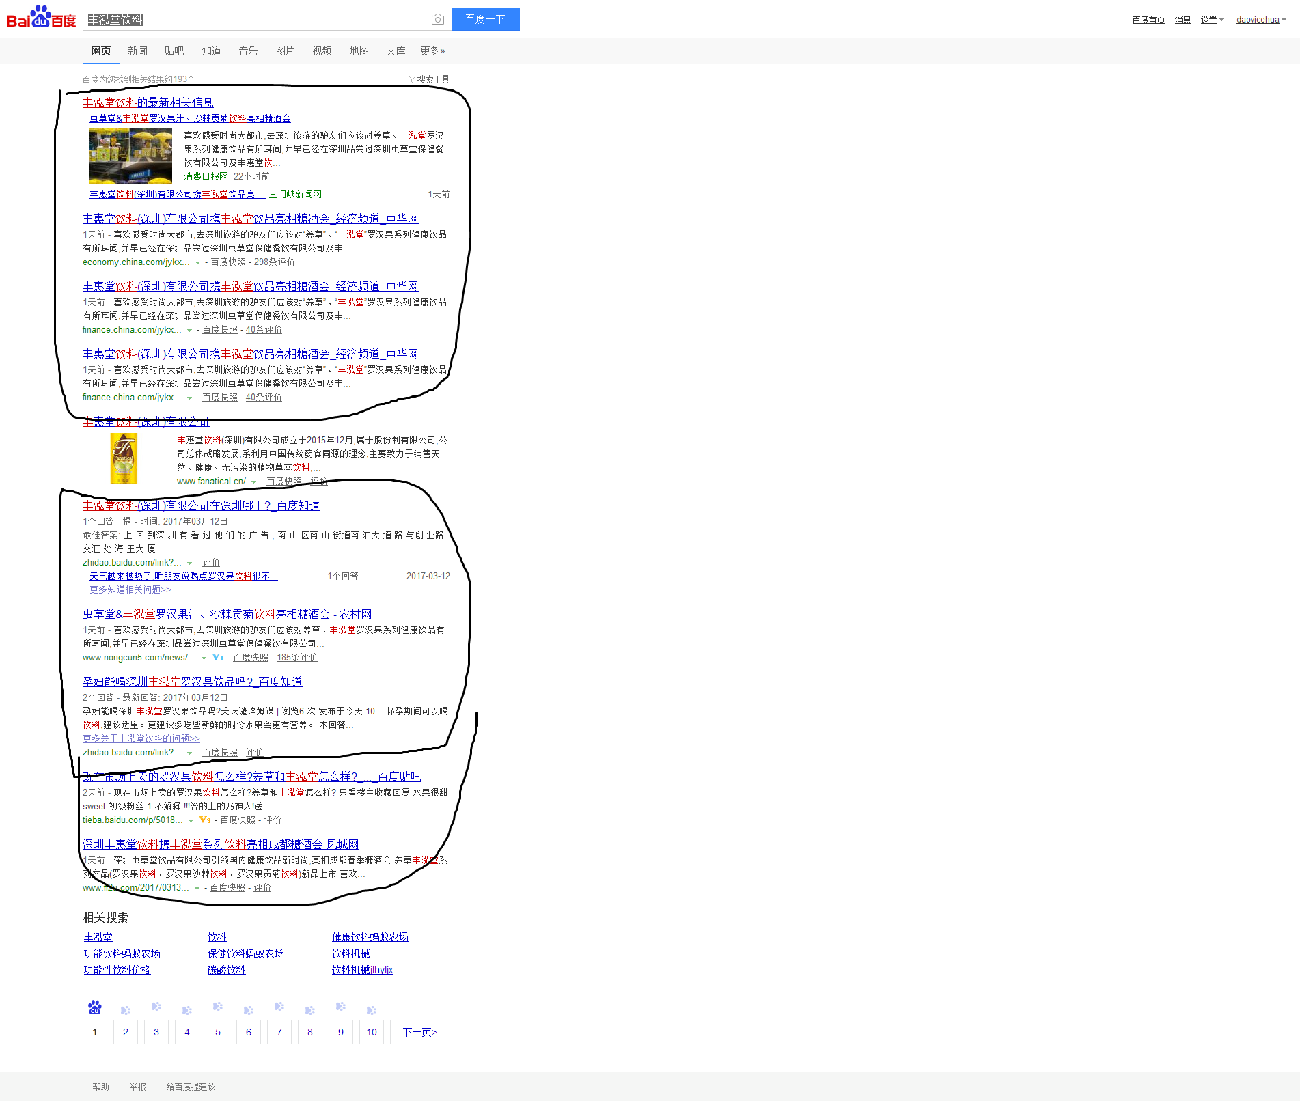Open 给百度提建议 footer link
The height and width of the screenshot is (1101, 1300).
pos(191,1087)
